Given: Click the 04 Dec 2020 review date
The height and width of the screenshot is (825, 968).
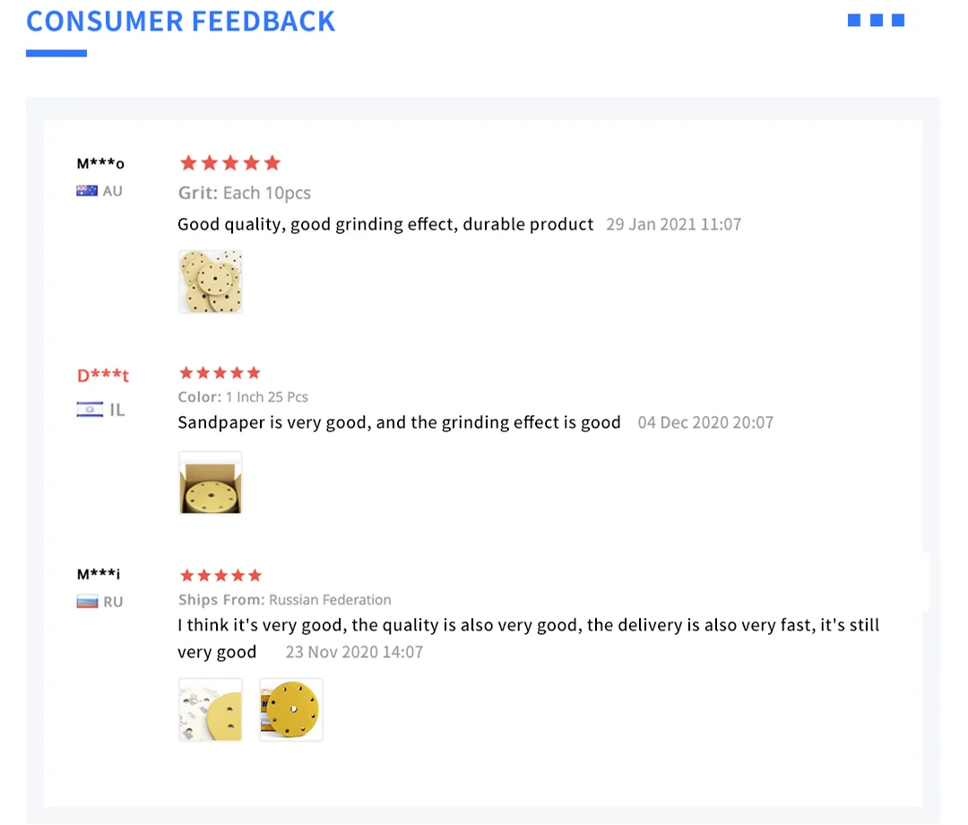Looking at the screenshot, I should [x=705, y=422].
